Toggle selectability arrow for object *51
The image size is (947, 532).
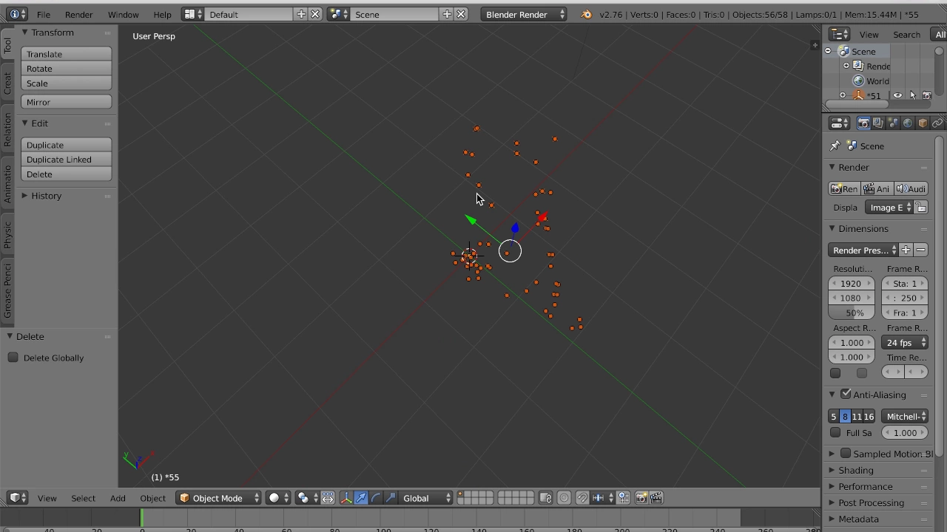click(x=912, y=95)
